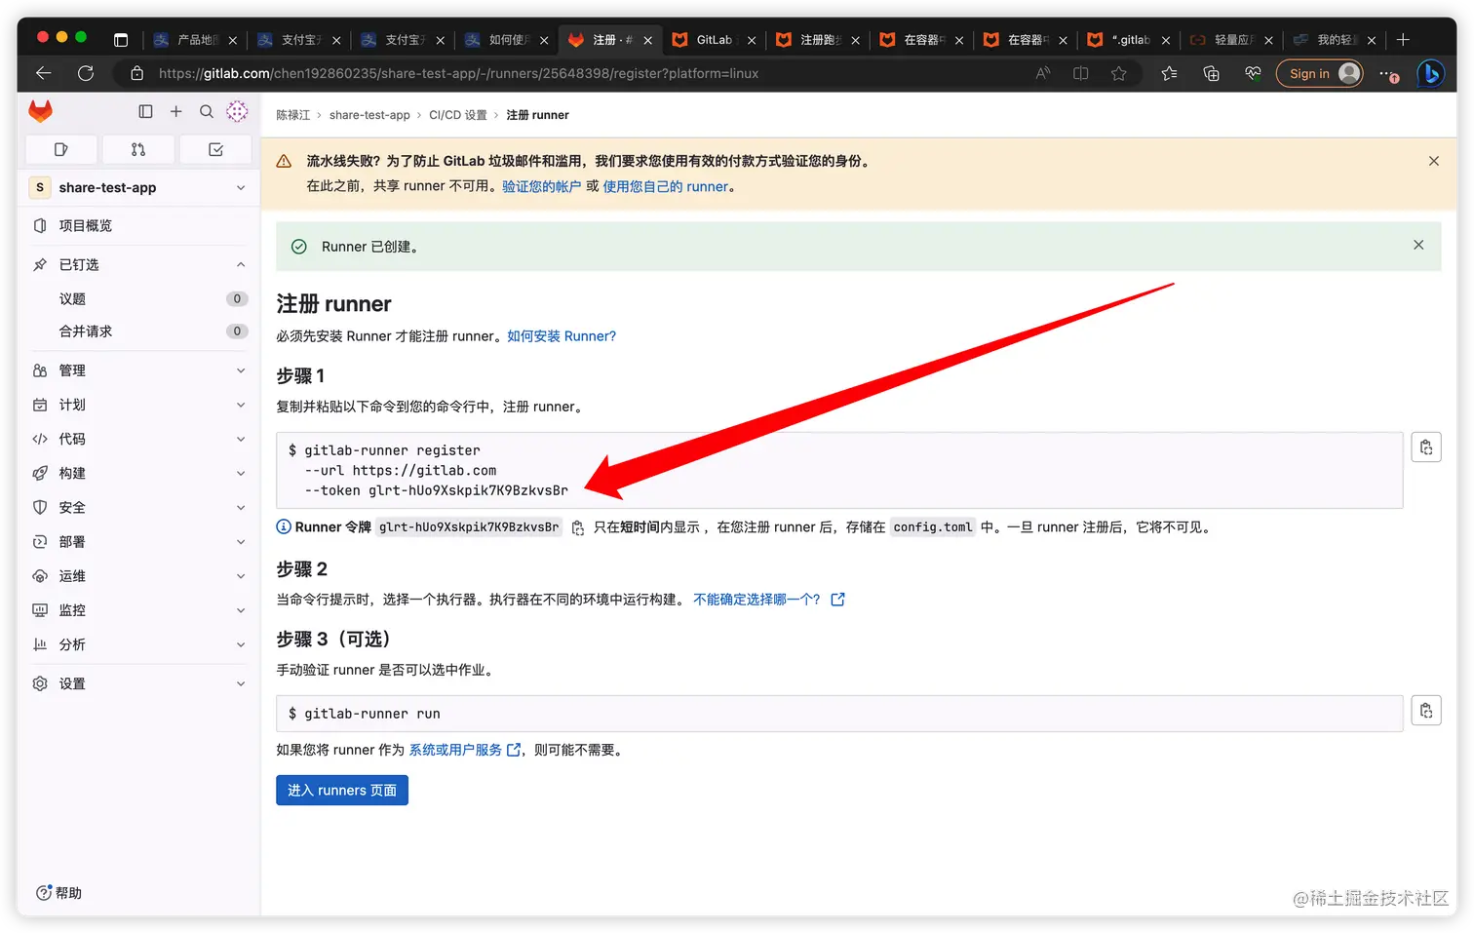Open the 验证您的帐户 link

tap(541, 186)
